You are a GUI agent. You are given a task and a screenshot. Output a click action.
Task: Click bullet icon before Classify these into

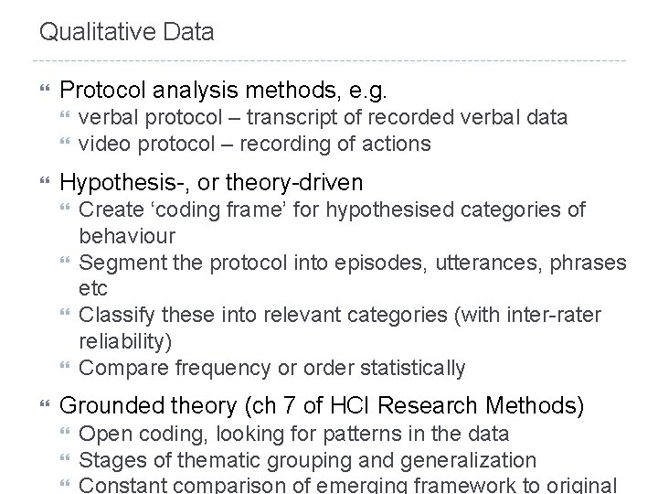pos(65,312)
